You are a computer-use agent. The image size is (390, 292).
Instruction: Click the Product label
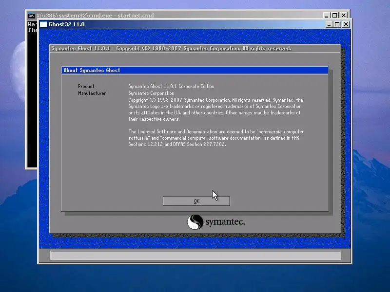pyautogui.click(x=86, y=87)
